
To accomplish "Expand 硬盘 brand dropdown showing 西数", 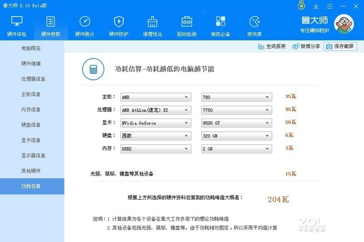I will 156,136.
